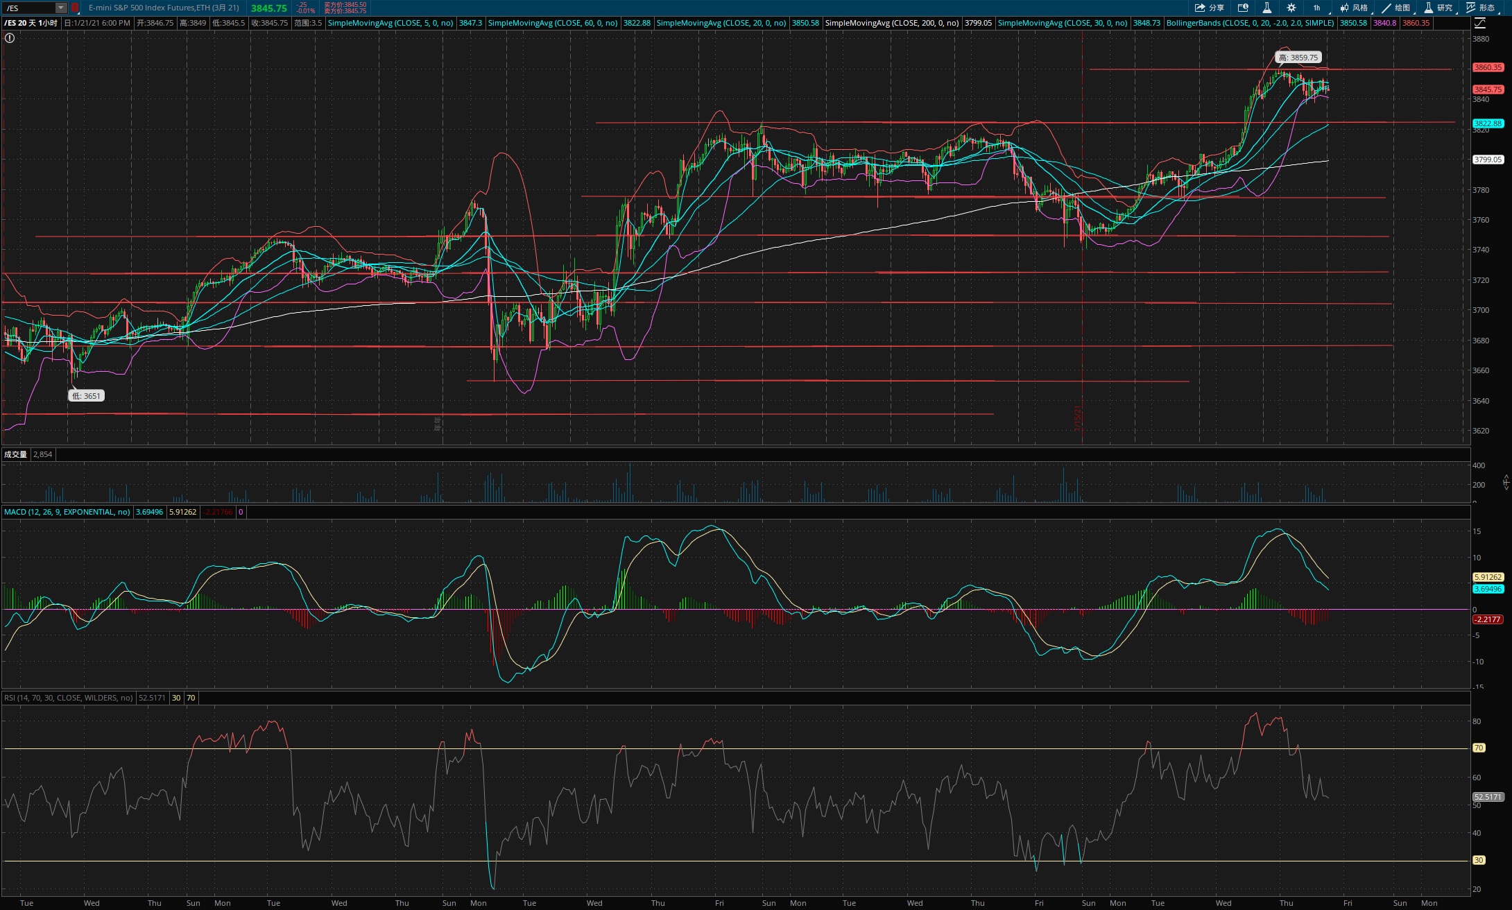The height and width of the screenshot is (910, 1512).
Task: Open the chart description info icon
Action: coord(1243,8)
